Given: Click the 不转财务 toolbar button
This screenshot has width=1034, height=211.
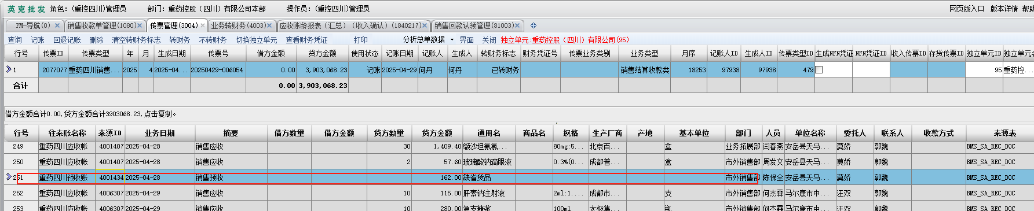Looking at the screenshot, I should click(213, 40).
